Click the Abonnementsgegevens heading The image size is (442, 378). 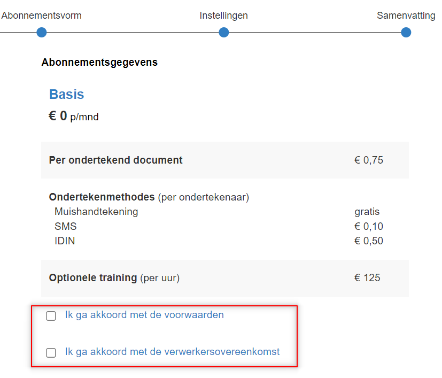[99, 63]
